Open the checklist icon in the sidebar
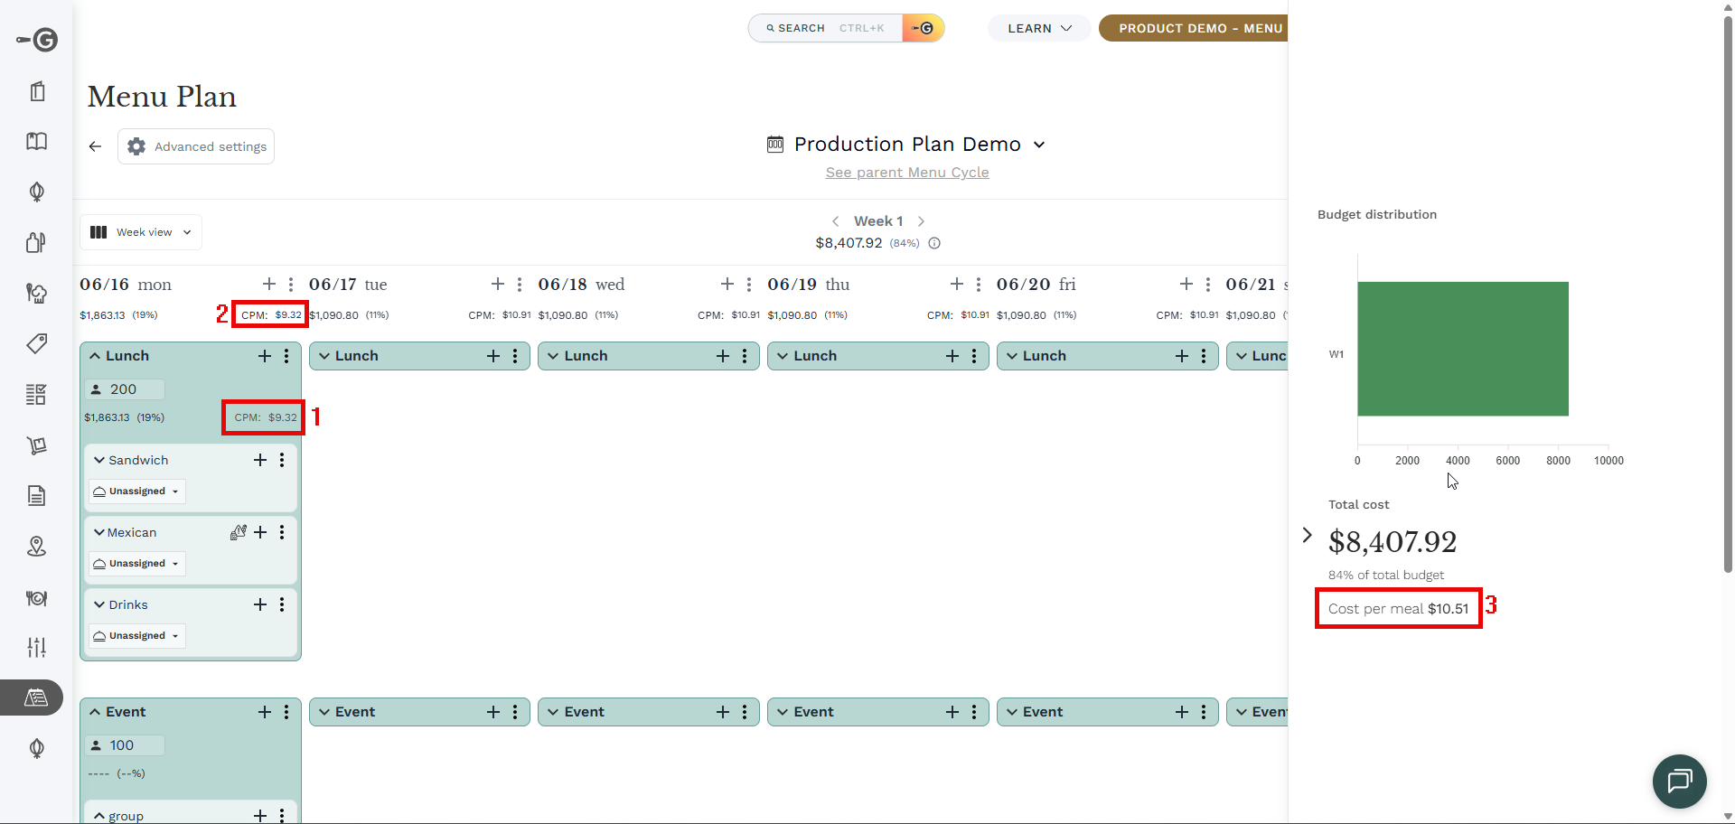Image resolution: width=1735 pixels, height=824 pixels. point(37,394)
